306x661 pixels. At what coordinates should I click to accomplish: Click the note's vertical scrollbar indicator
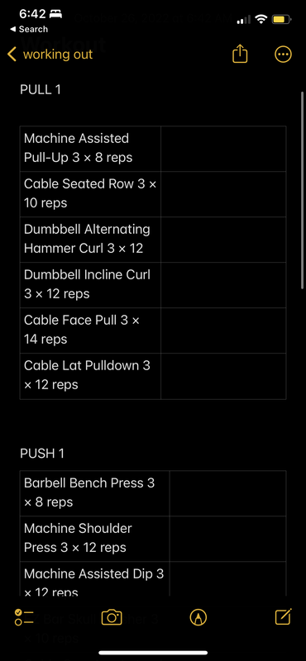point(302,191)
